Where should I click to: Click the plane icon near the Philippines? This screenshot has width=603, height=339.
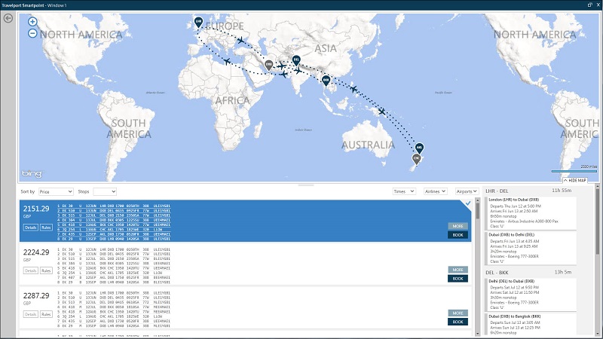354,89
